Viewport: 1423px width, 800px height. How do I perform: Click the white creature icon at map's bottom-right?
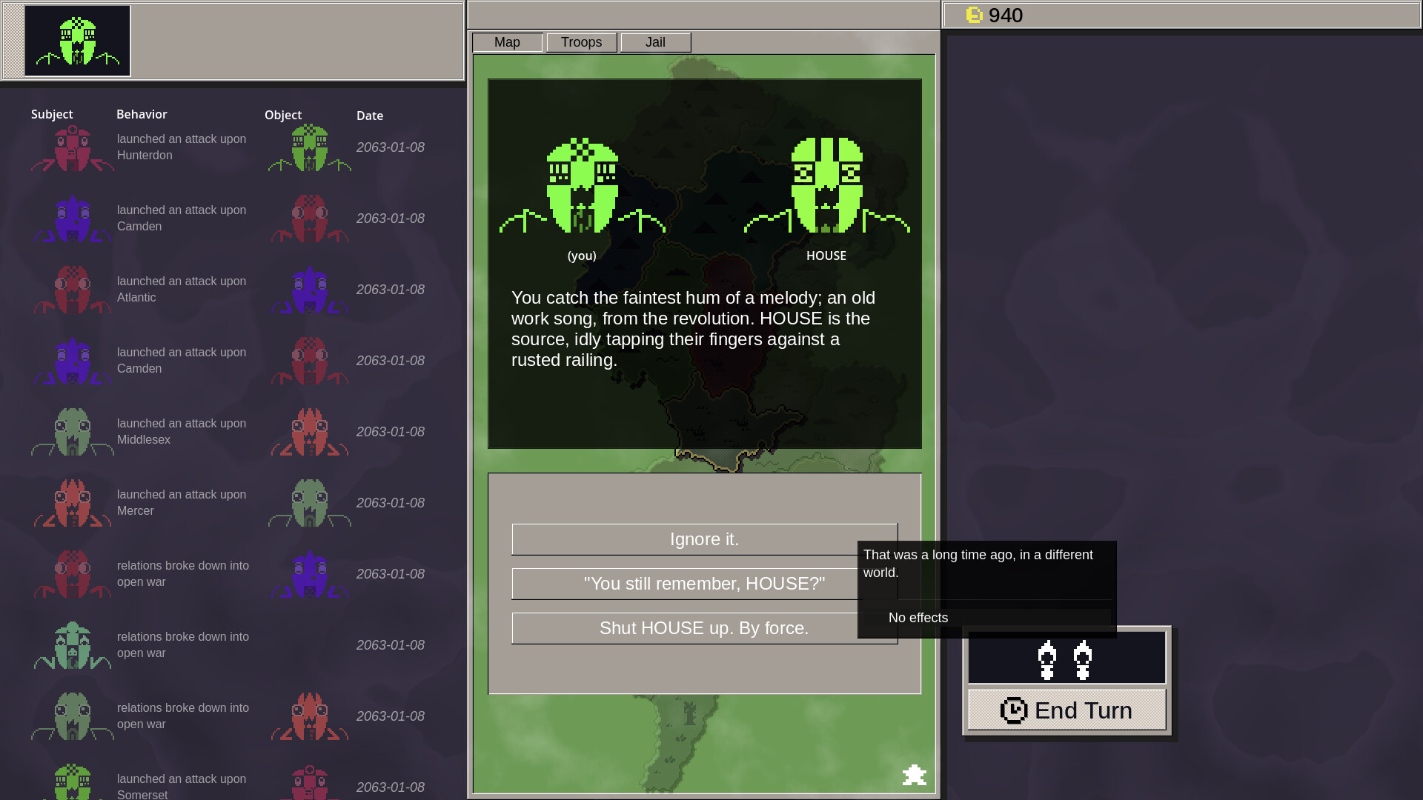point(914,776)
